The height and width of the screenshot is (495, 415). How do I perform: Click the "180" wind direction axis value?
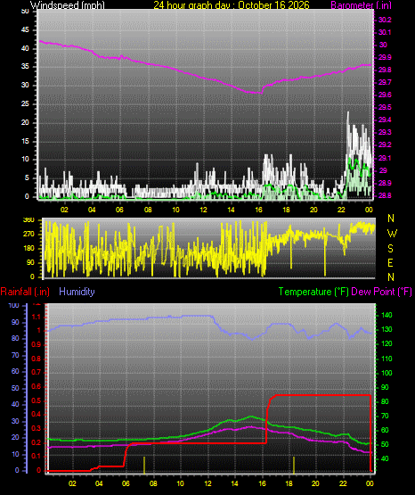click(28, 248)
